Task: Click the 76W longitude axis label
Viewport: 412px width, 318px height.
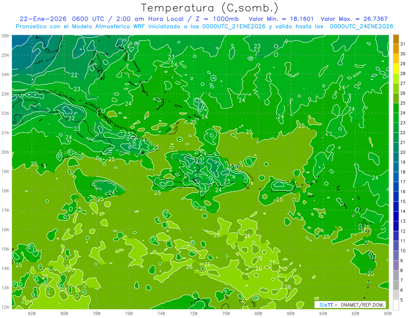Action: click(129, 313)
